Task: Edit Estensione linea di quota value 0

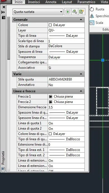Action: [x=66, y=144]
